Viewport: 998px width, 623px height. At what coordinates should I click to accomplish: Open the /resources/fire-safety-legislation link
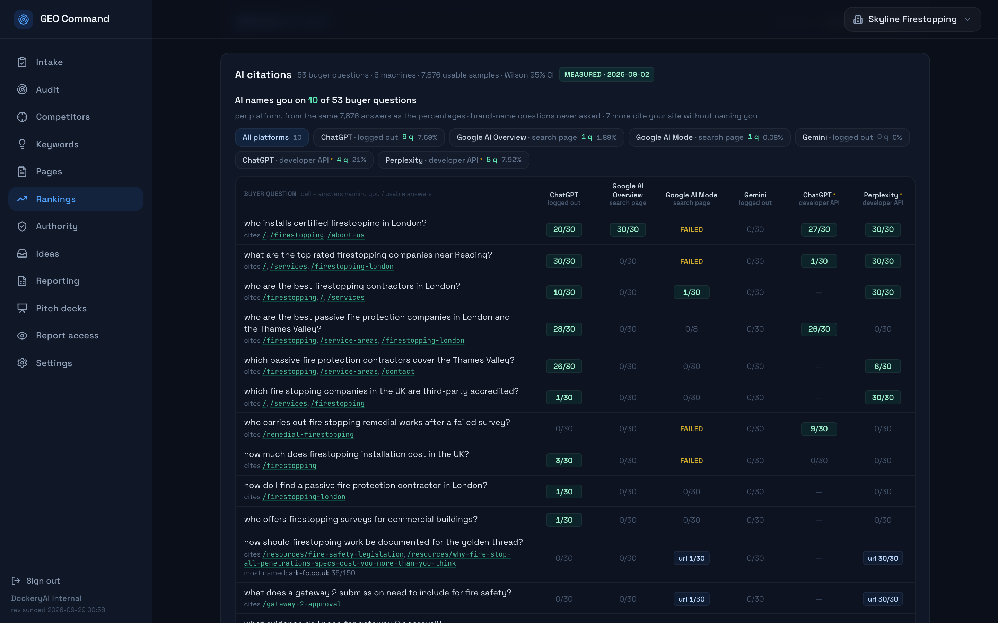(x=333, y=554)
